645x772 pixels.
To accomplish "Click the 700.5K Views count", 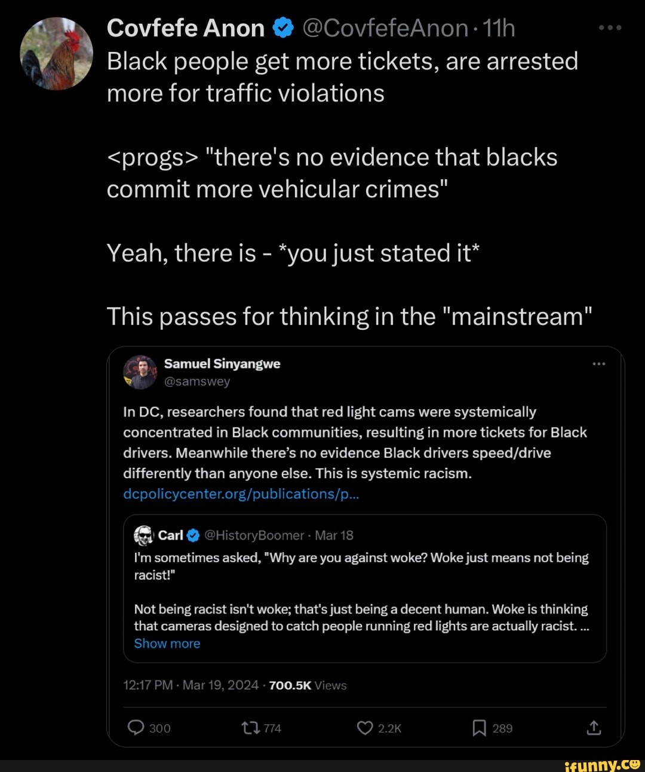I will [308, 685].
